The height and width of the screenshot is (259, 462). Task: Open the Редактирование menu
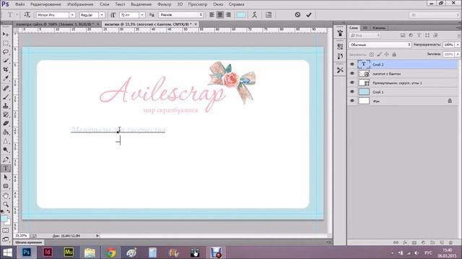[45, 4]
